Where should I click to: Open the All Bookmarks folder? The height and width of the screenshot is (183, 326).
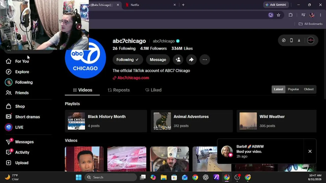[x=311, y=24]
